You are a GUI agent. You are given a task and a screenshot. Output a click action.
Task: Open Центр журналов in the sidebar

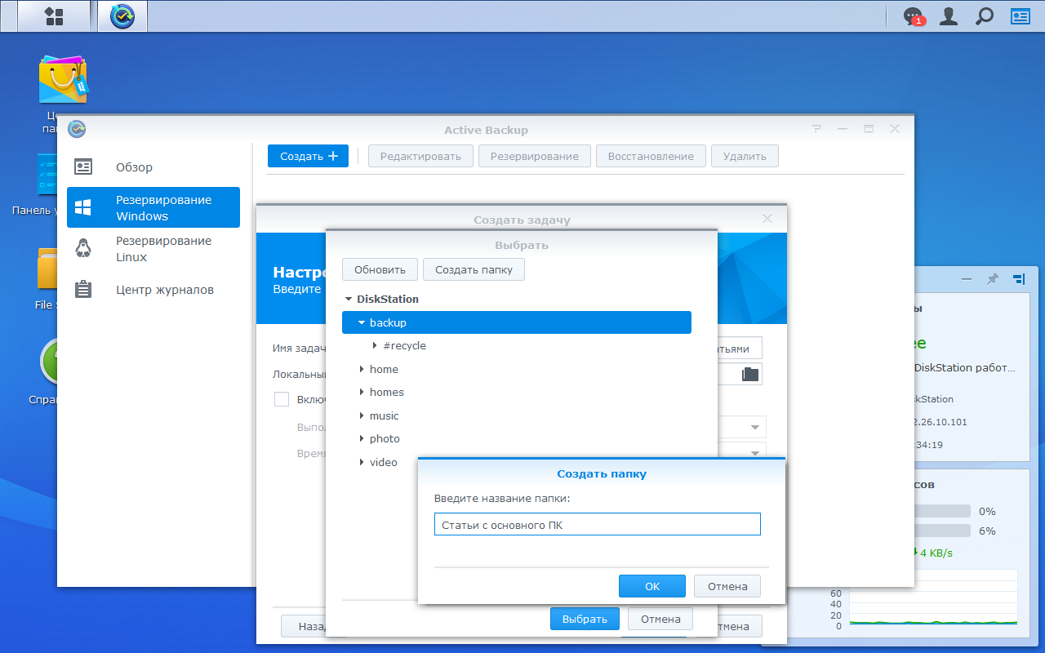(x=153, y=290)
